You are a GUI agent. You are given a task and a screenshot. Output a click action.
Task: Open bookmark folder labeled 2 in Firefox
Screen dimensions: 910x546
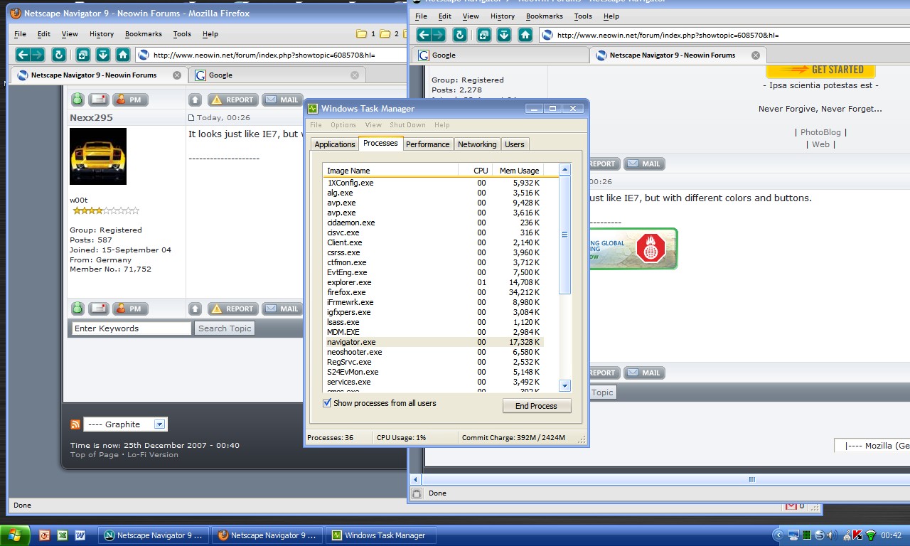click(x=389, y=33)
